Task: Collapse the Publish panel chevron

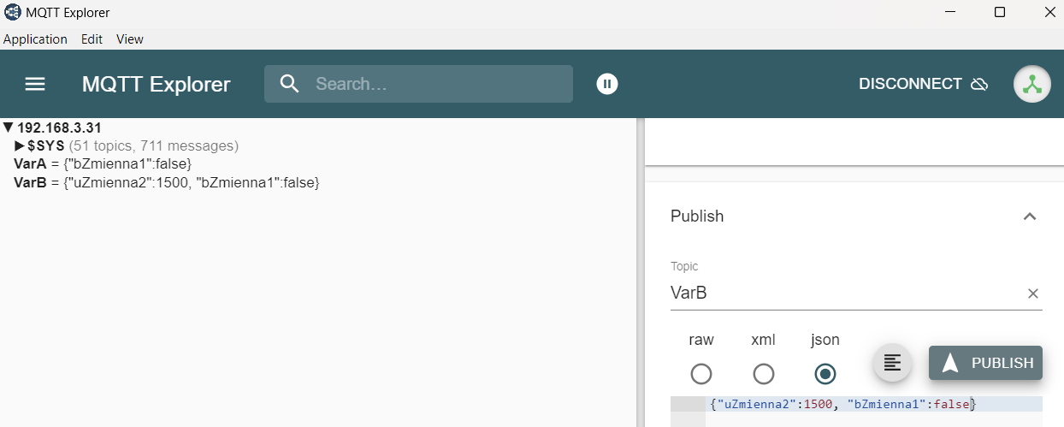Action: [1030, 216]
